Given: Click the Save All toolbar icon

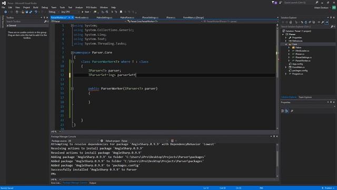Looking at the screenshot, I should tap(31, 12).
